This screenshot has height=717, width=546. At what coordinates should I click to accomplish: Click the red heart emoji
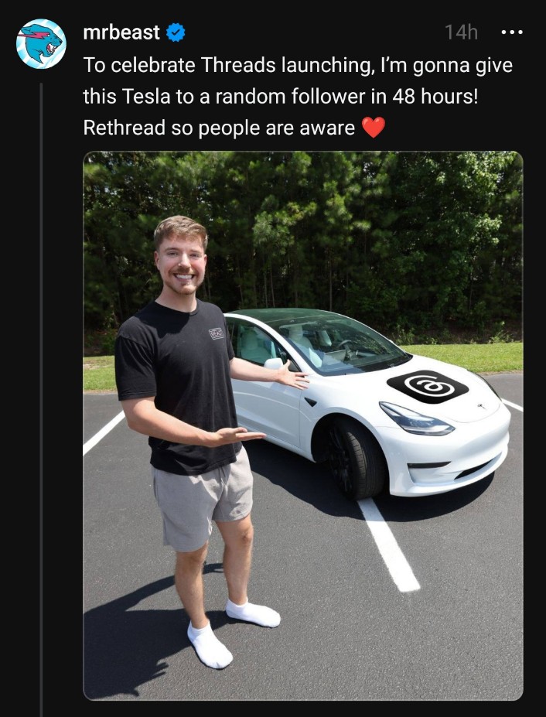(374, 127)
